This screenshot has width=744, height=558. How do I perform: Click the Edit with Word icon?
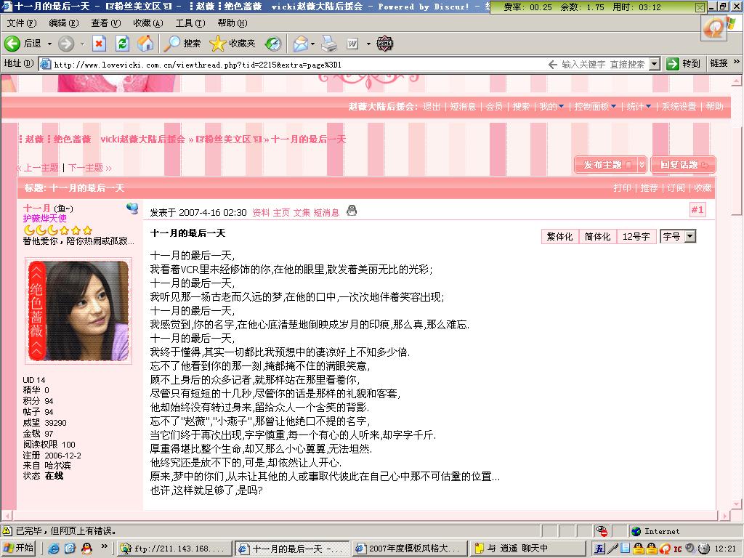tap(352, 44)
